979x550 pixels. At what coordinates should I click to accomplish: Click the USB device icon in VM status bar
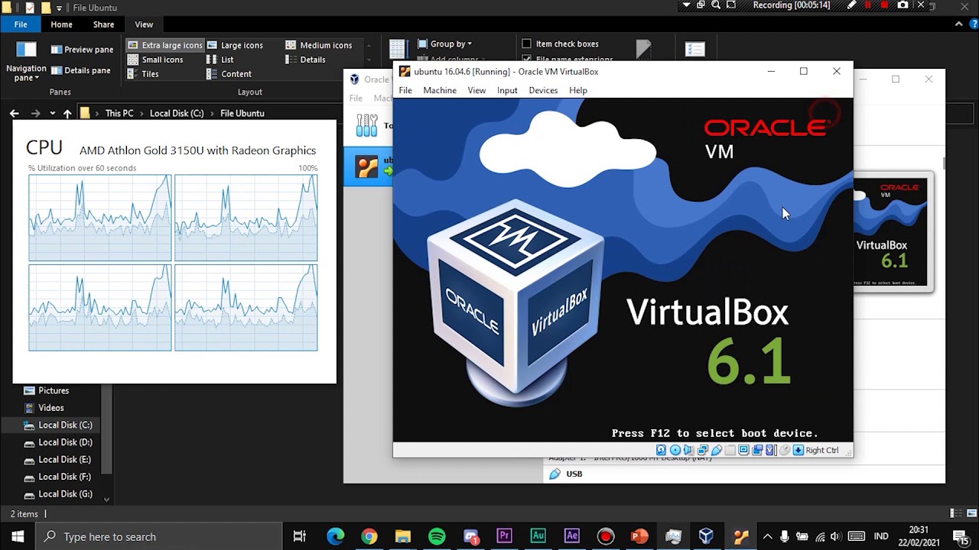point(717,450)
